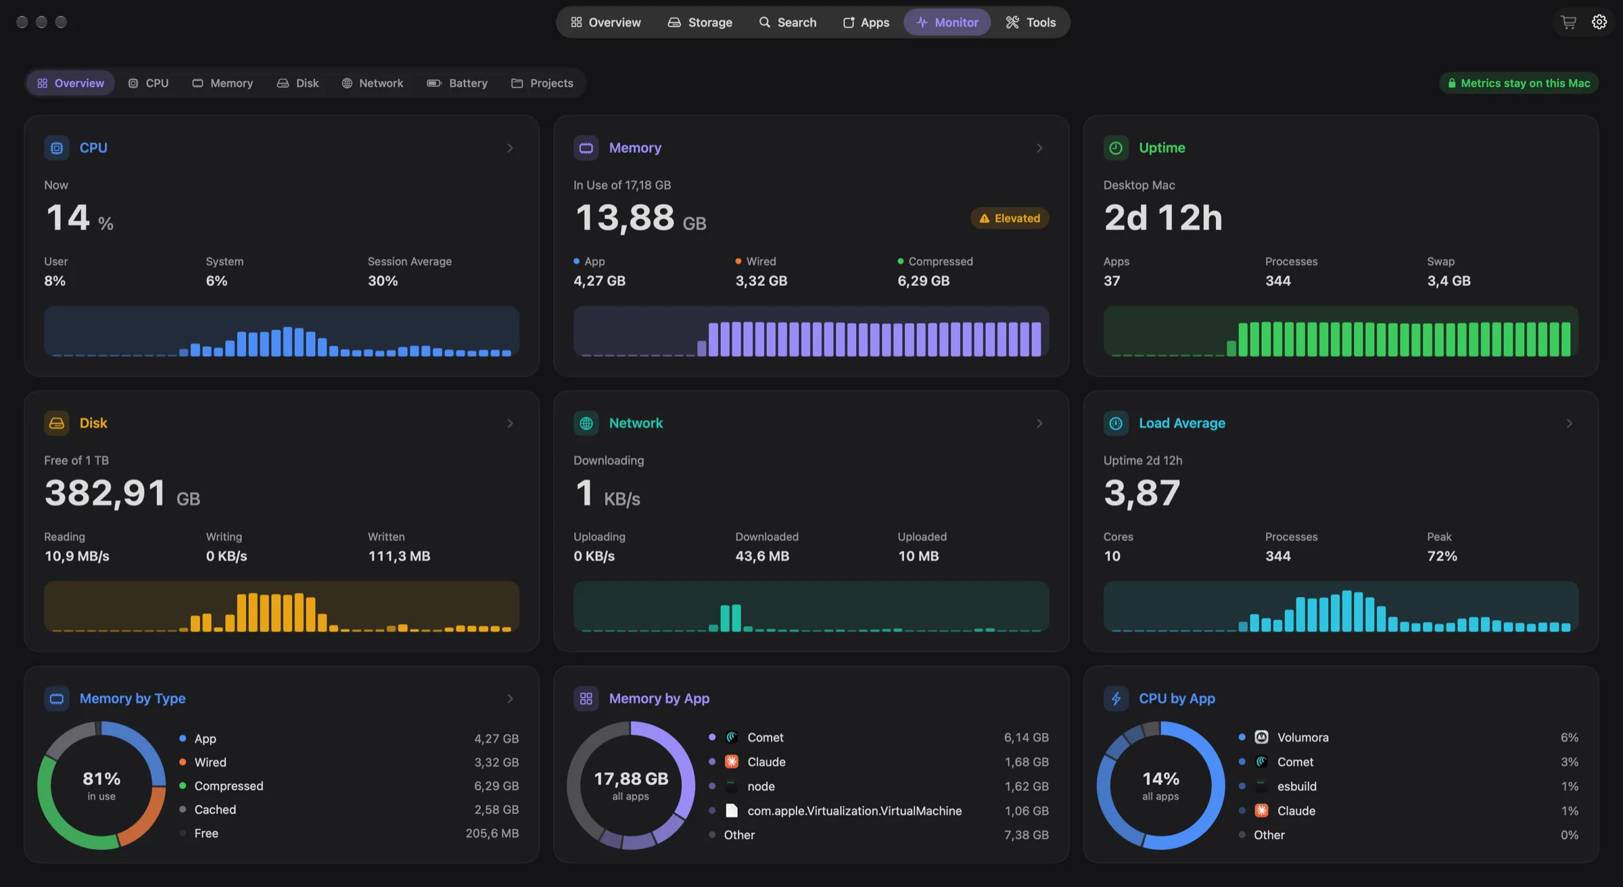The height and width of the screenshot is (887, 1623).
Task: Click the Comet icon in Memory by App
Action: point(732,738)
